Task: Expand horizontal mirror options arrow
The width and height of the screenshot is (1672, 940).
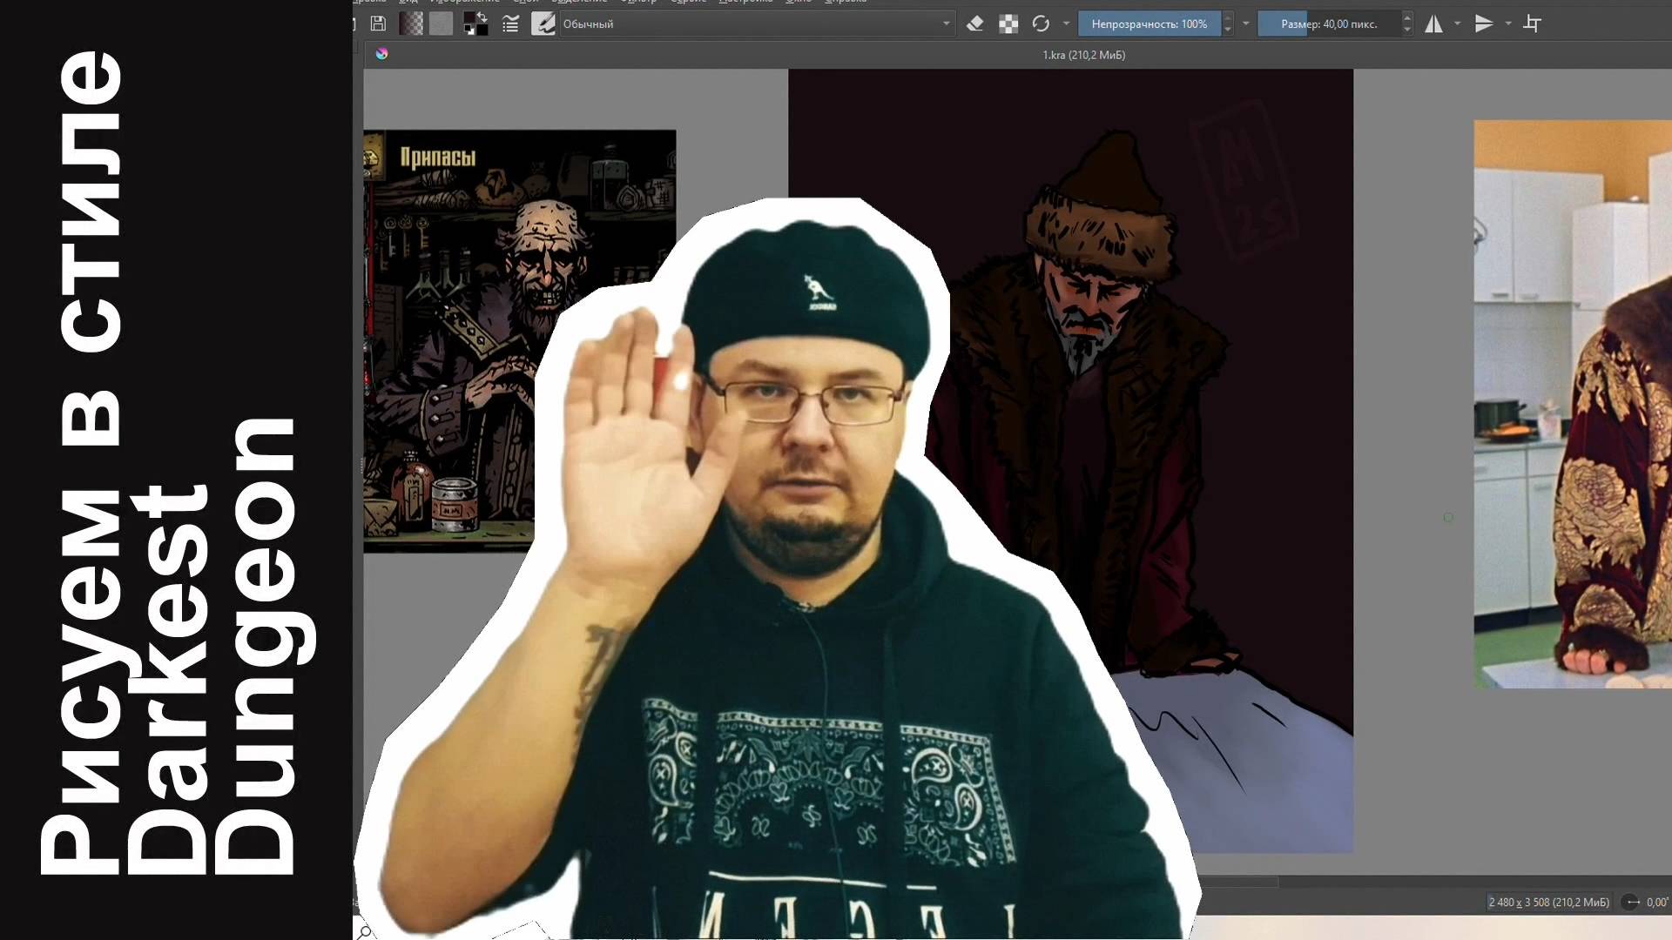Action: point(1457,23)
